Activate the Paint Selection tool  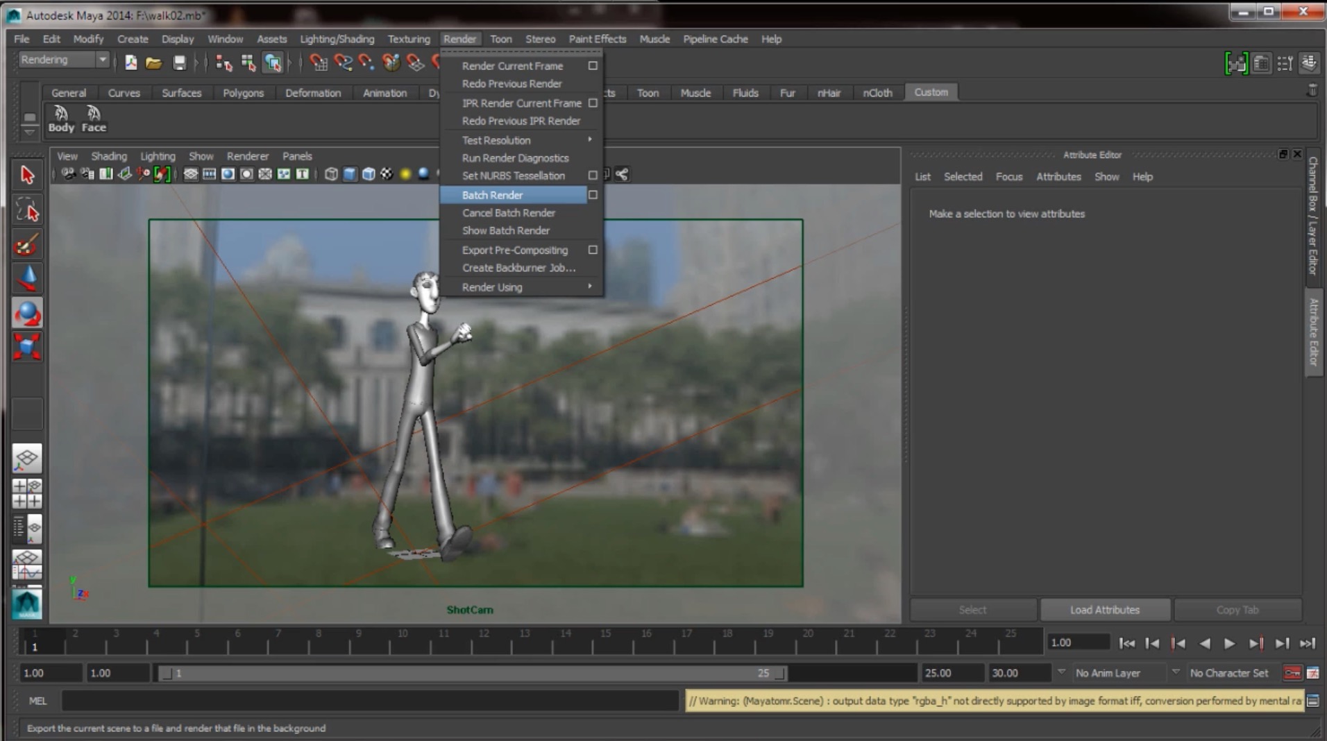pyautogui.click(x=27, y=245)
